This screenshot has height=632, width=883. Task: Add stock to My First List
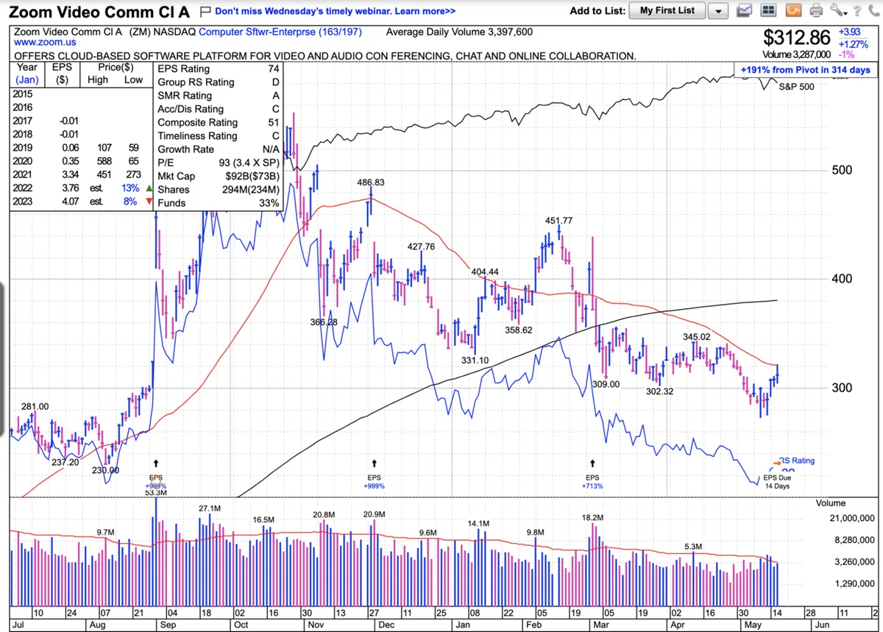pos(667,11)
